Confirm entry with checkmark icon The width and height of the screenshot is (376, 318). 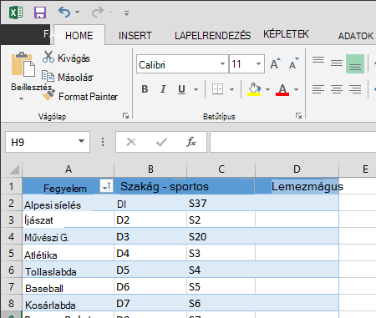[x=161, y=142]
